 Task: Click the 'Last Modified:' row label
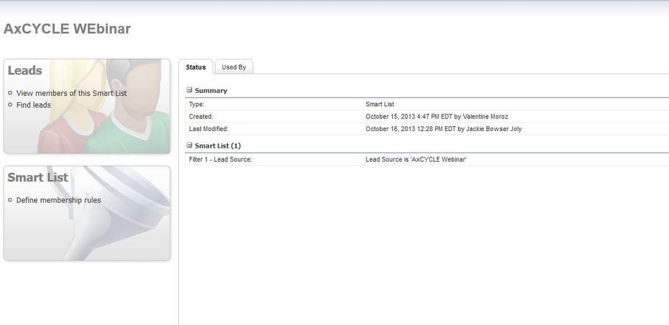(208, 128)
